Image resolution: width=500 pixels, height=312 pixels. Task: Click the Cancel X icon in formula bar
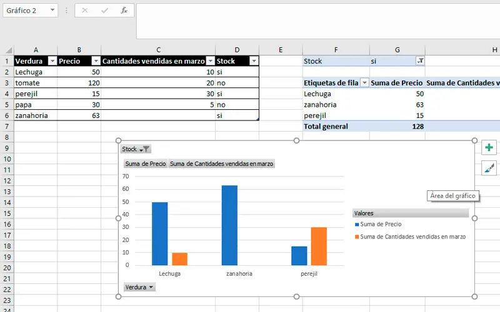click(85, 11)
